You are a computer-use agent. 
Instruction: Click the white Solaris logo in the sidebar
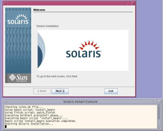coord(18,19)
